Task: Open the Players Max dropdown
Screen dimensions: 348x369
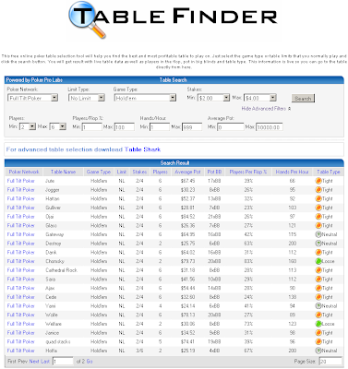Action: tap(57, 126)
